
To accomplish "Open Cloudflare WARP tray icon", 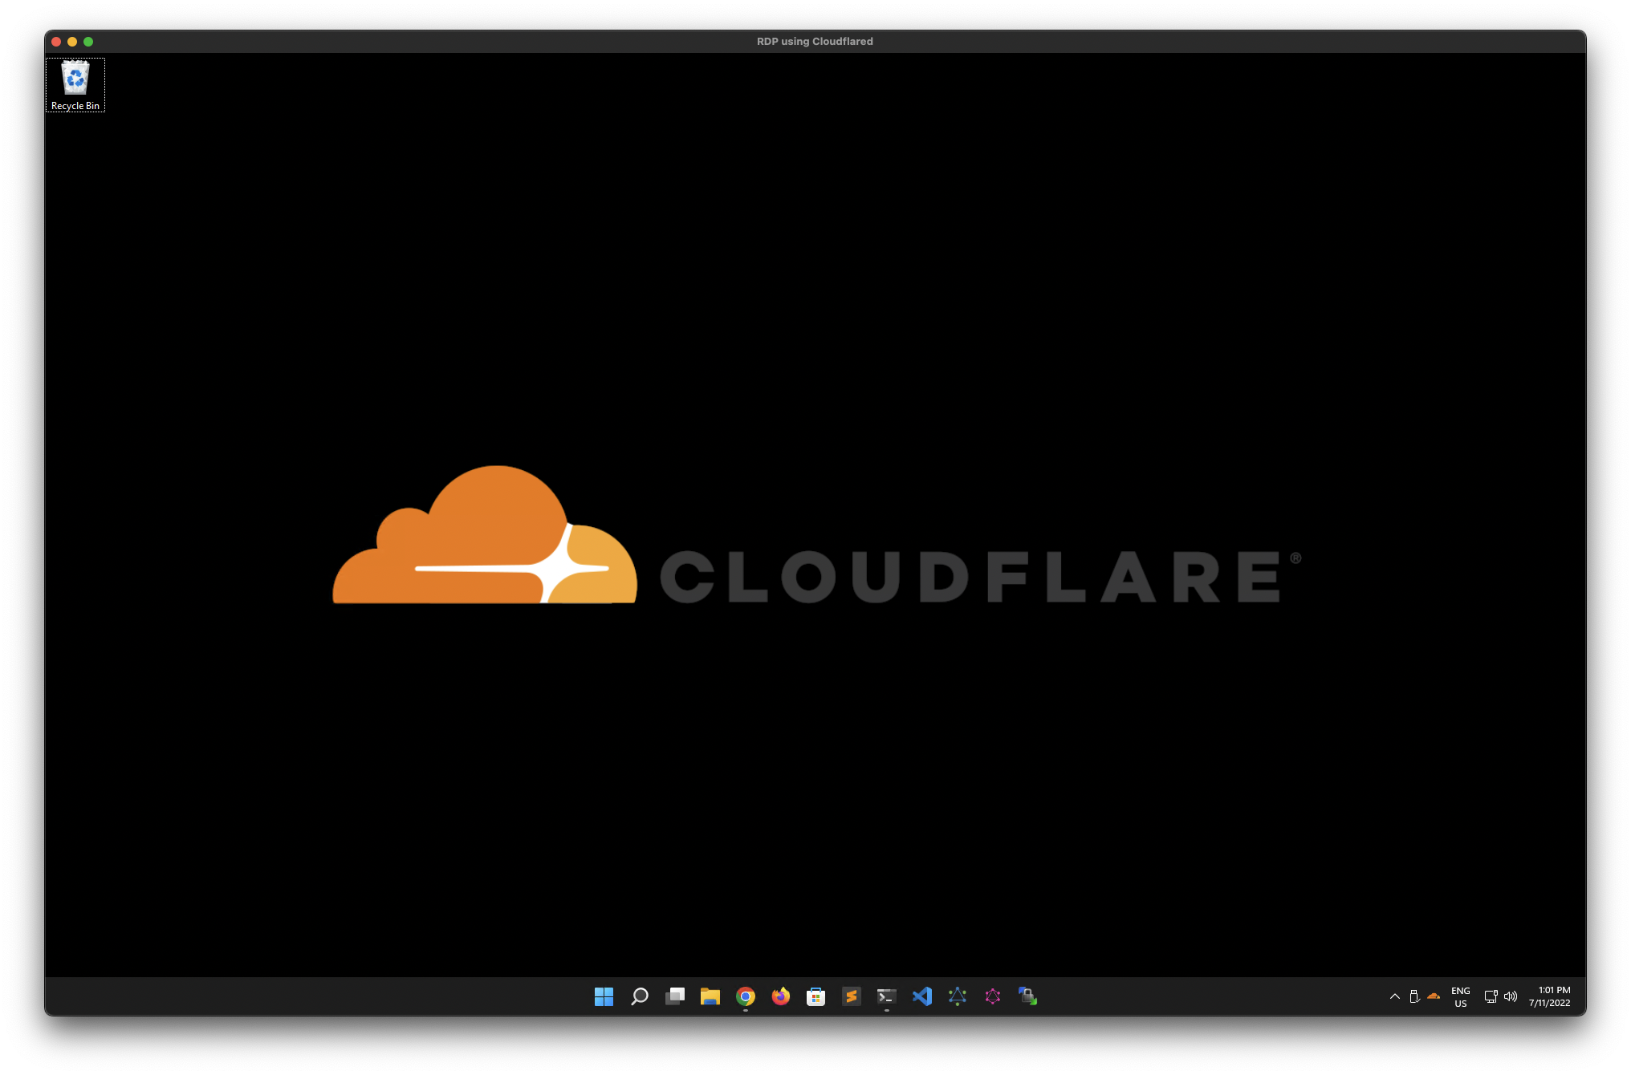I will click(x=1434, y=996).
